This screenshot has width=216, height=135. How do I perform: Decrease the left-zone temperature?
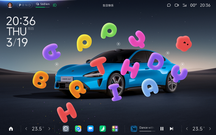pyautogui.click(x=26, y=129)
